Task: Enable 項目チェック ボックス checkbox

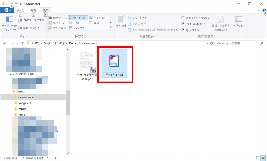Action: click(x=183, y=18)
